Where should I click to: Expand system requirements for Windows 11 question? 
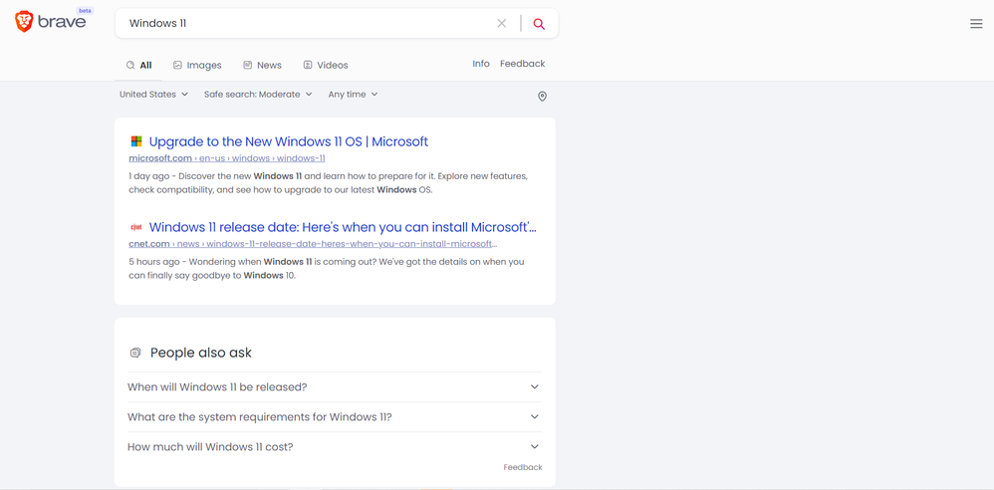[335, 416]
